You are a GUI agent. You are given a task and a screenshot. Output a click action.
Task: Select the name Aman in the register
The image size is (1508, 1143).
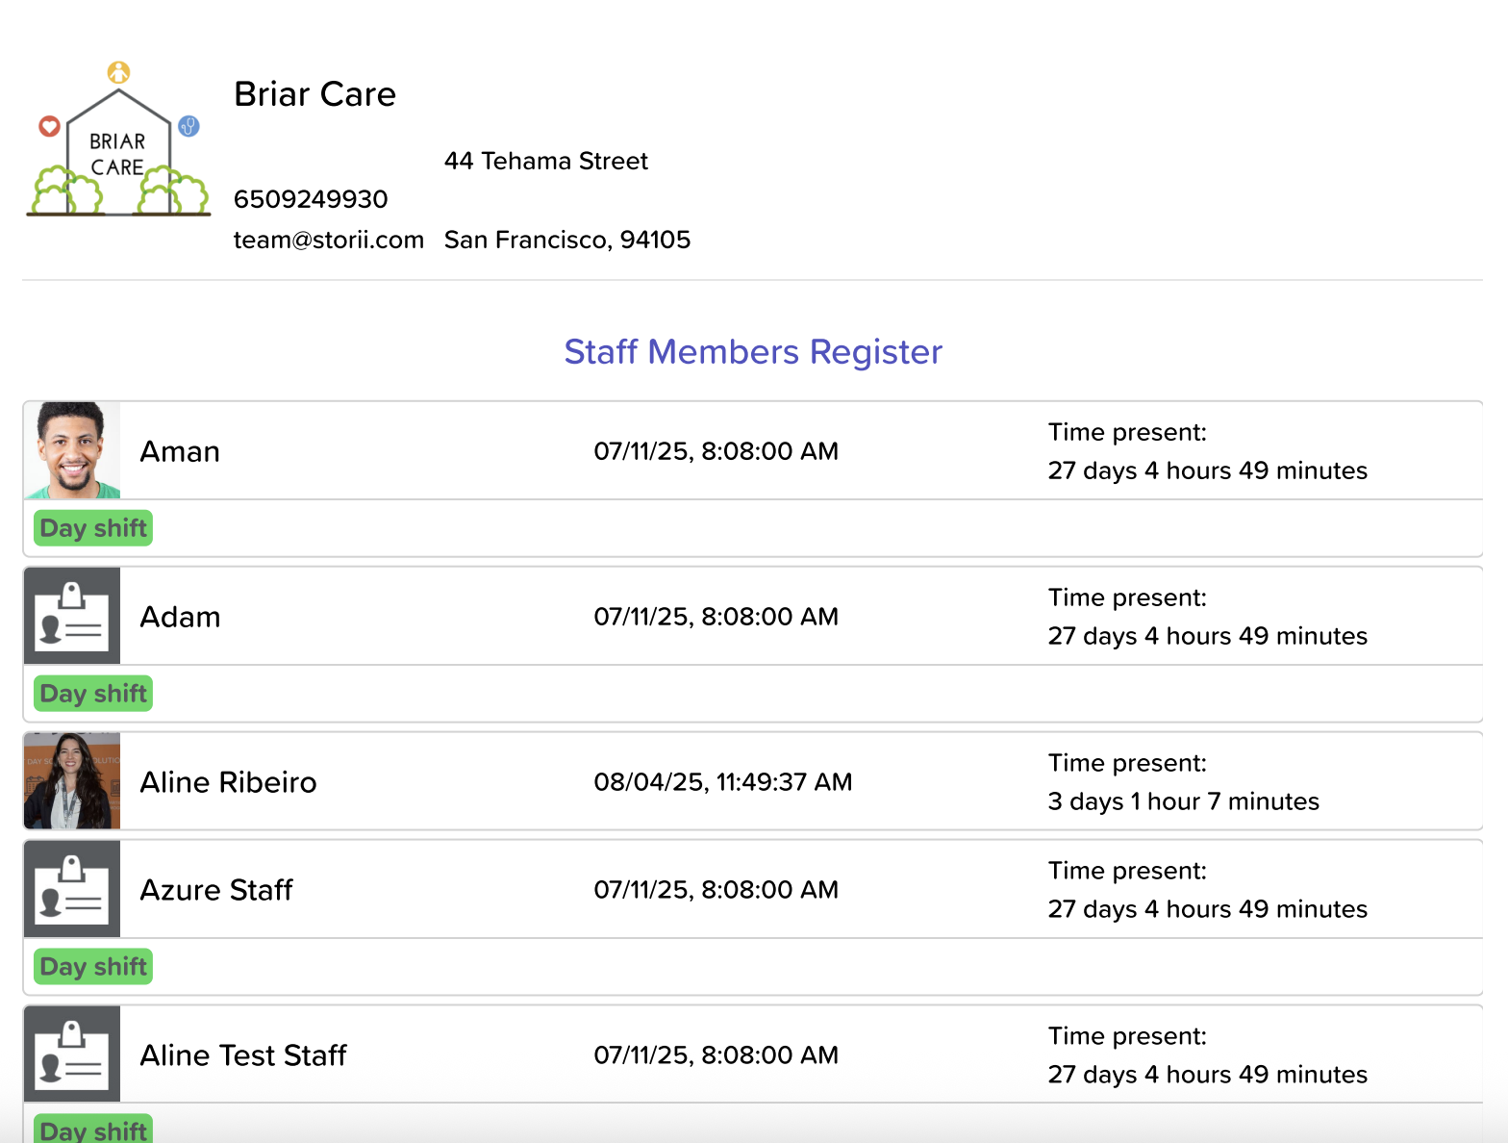(181, 451)
